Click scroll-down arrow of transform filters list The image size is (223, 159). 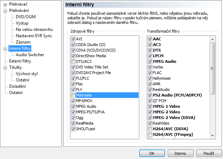212,135
